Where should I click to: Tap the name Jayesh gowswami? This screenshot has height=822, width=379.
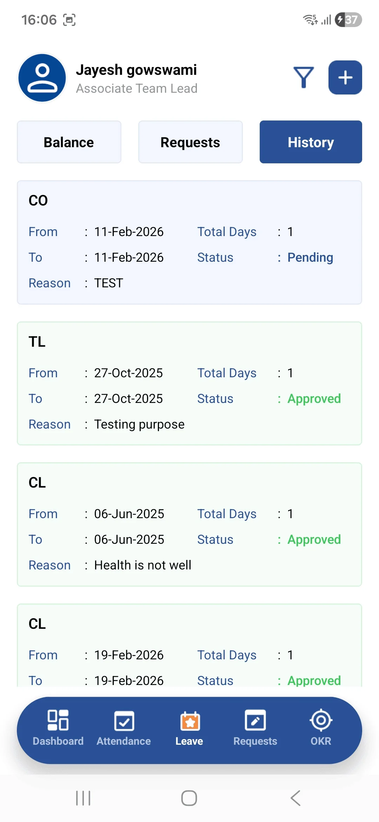137,70
